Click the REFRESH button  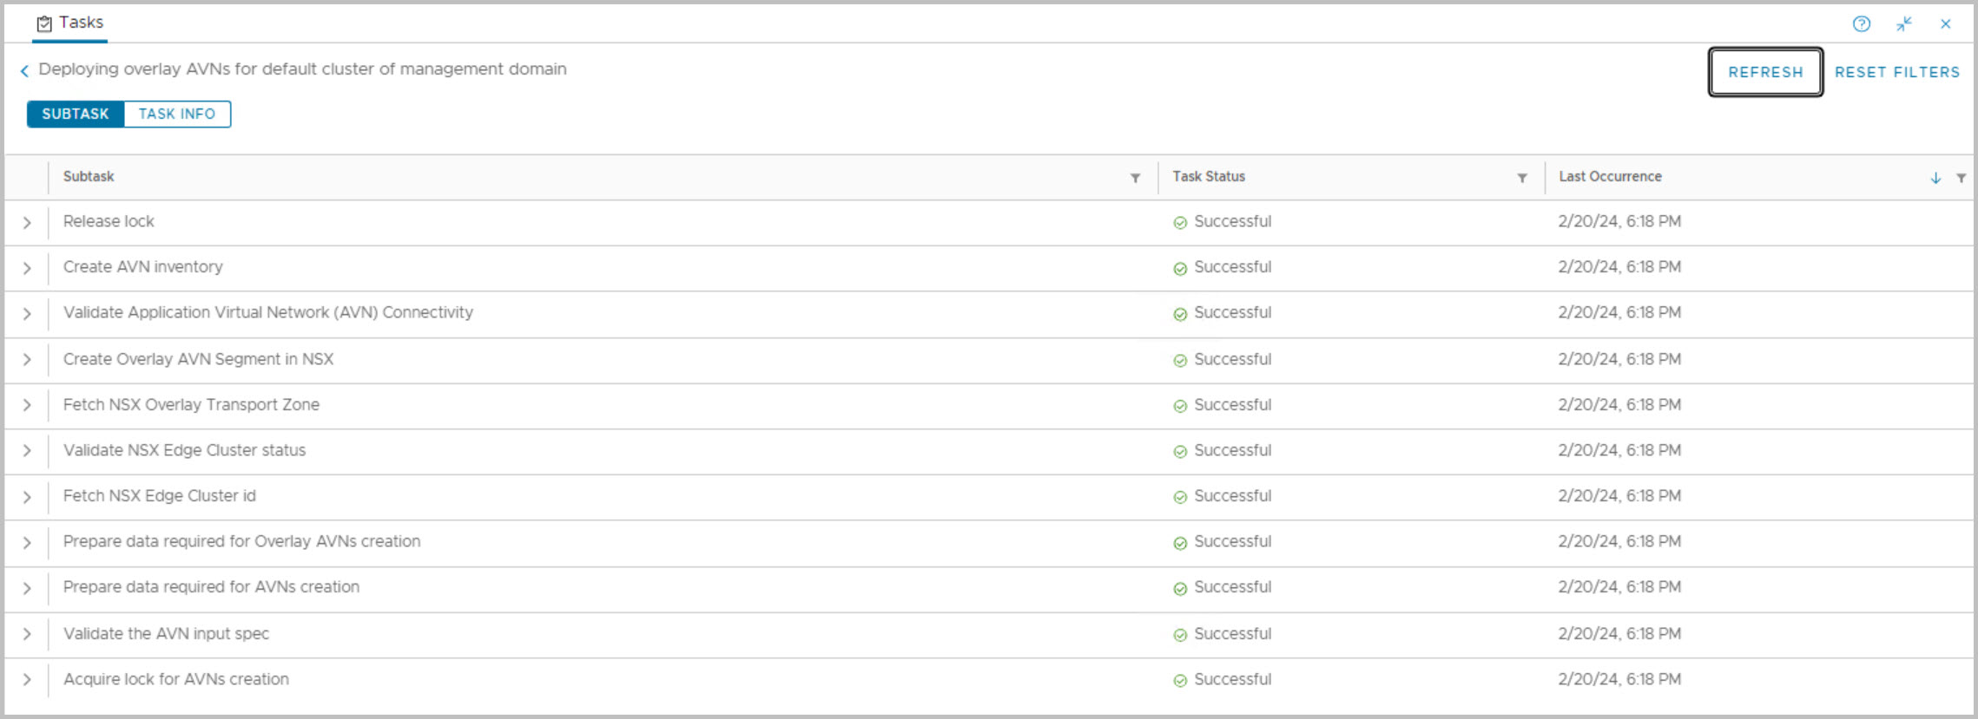(x=1765, y=72)
